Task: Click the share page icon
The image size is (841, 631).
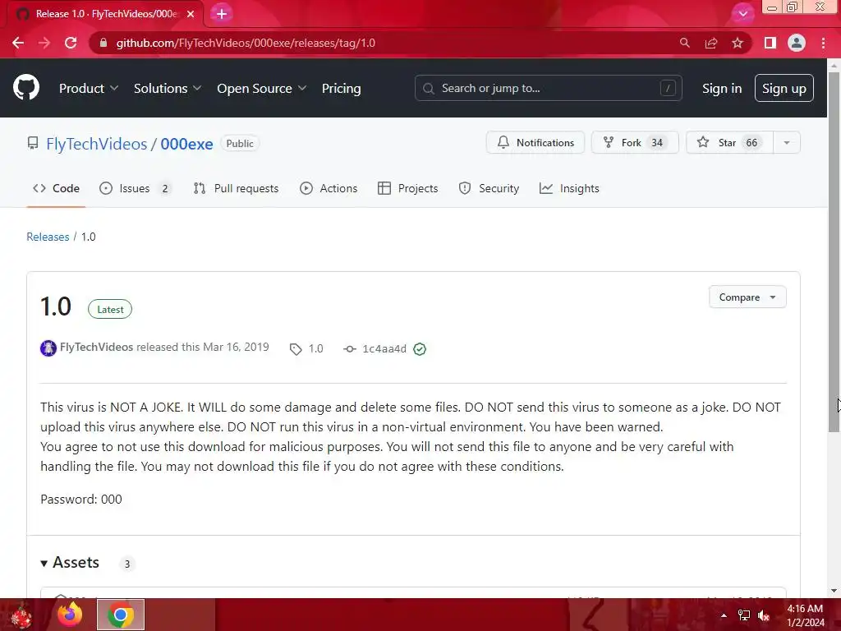Action: (x=711, y=43)
